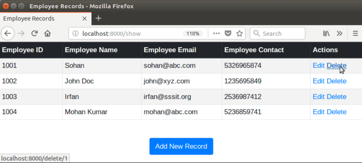Delete the John Doc record

(x=337, y=81)
